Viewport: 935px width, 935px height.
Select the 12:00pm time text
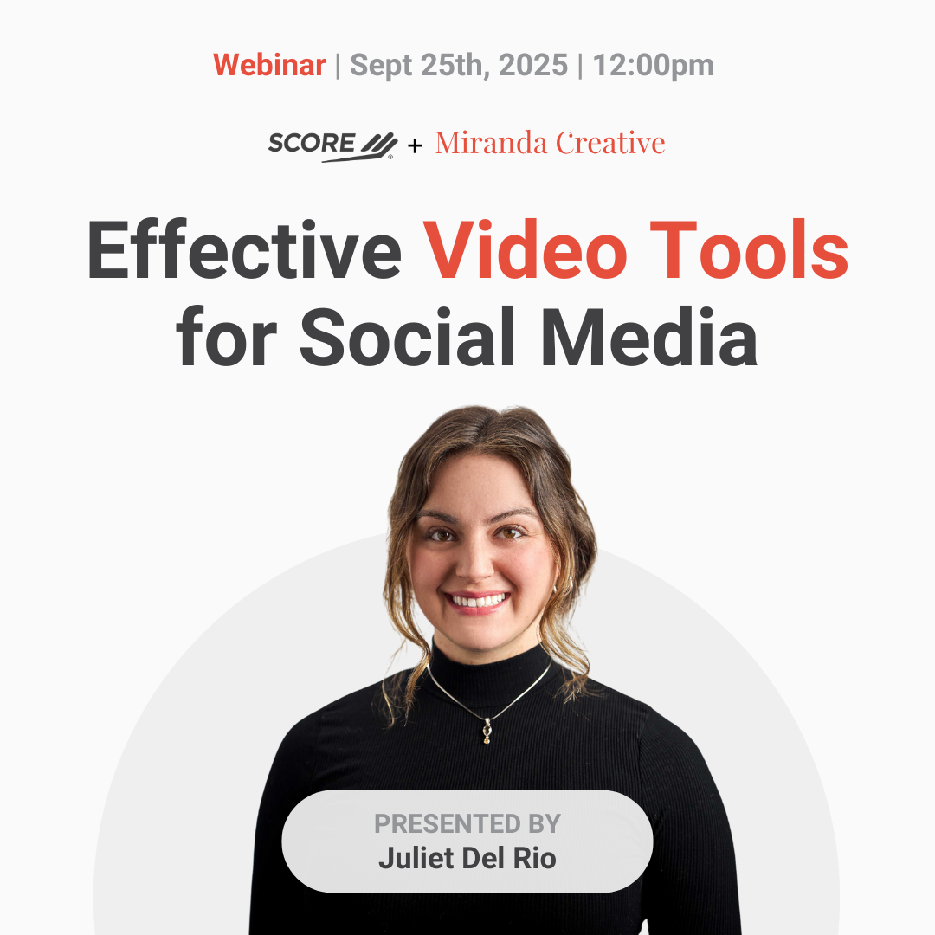654,65
